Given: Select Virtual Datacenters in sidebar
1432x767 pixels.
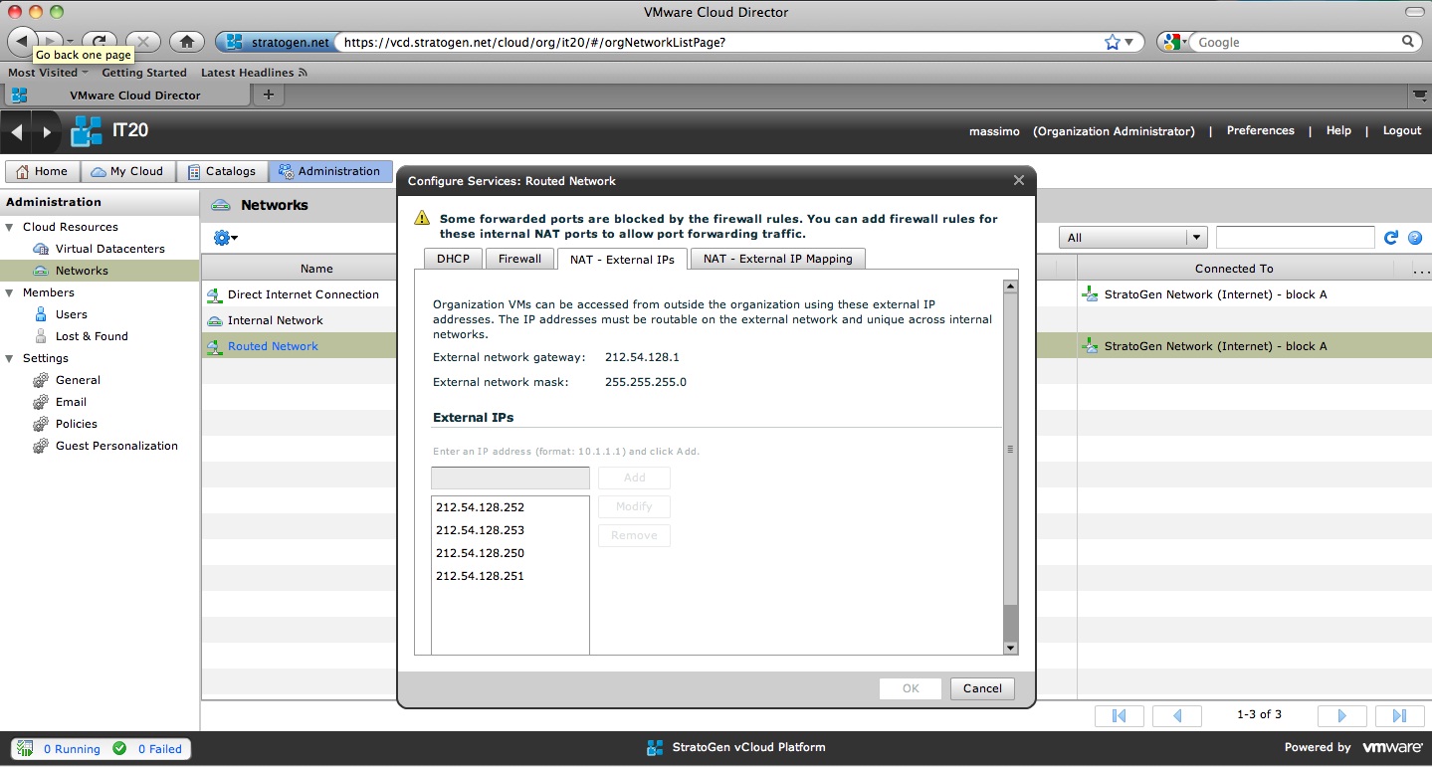Looking at the screenshot, I should pos(110,249).
